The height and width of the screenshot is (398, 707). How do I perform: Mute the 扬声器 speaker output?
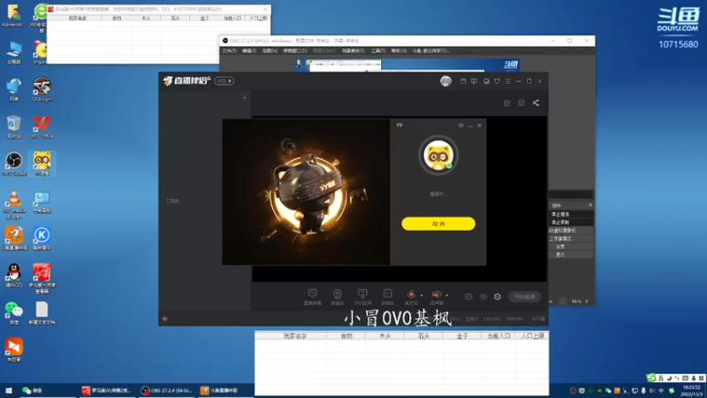click(436, 297)
